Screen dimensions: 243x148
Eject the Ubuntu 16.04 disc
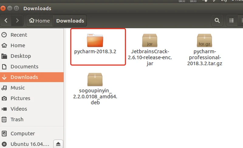[x=58, y=144]
